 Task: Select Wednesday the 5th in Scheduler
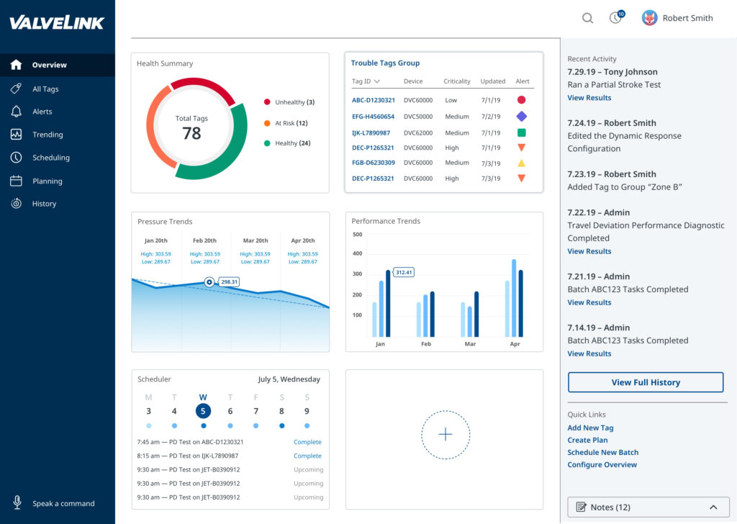tap(202, 410)
